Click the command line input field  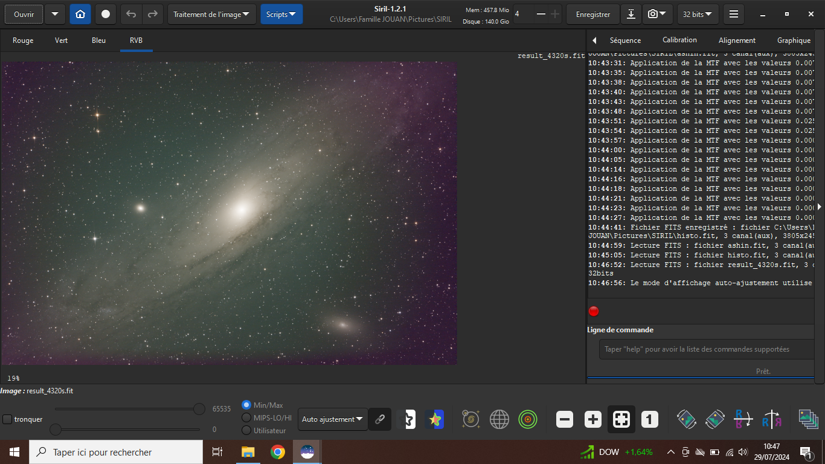(707, 349)
